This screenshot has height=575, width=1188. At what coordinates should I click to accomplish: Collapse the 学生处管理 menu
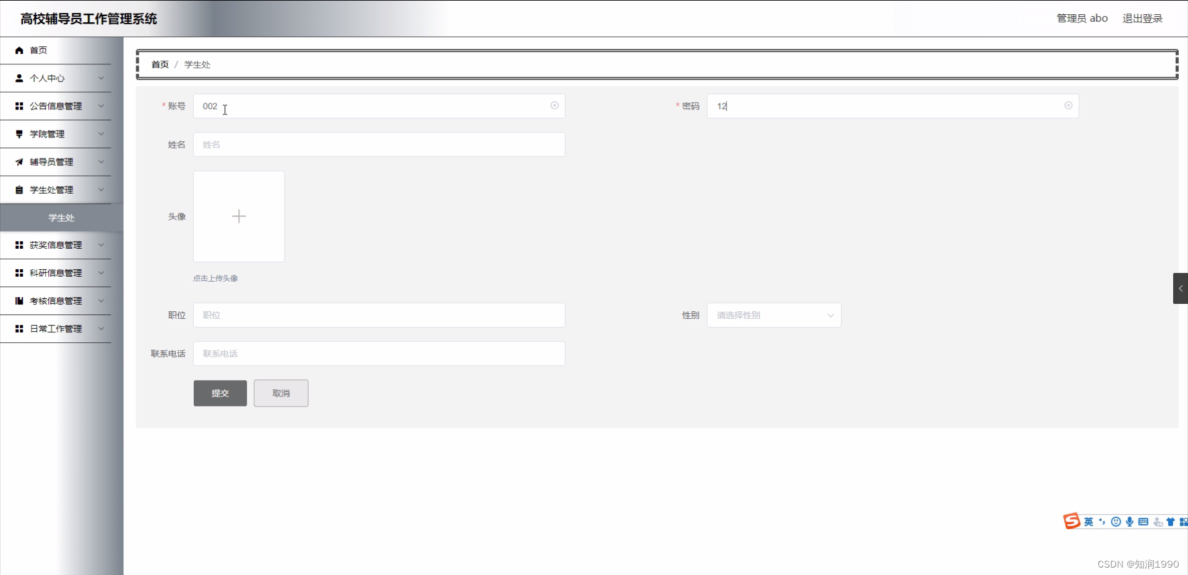coord(101,189)
